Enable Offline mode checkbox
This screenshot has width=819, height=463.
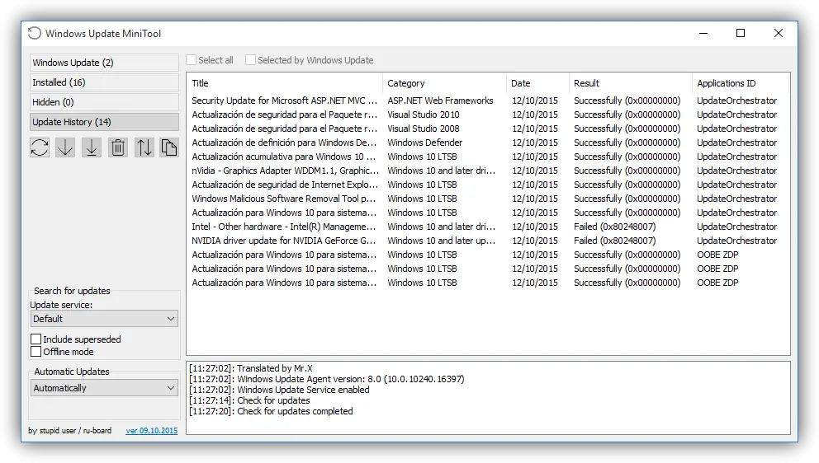36,352
